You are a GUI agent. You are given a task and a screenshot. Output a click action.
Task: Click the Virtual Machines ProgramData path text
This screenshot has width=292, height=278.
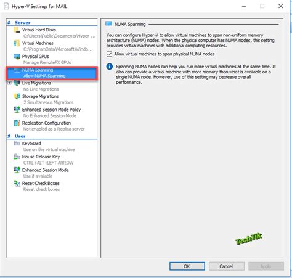(x=58, y=49)
